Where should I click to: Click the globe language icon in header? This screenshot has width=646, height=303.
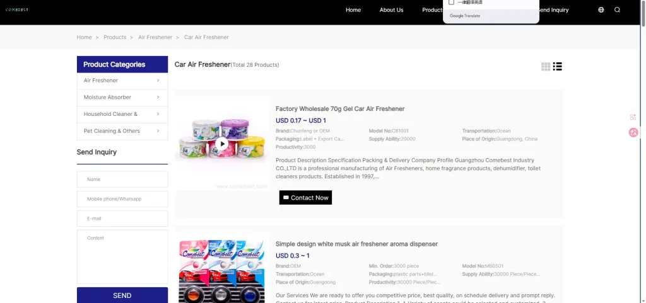click(601, 10)
